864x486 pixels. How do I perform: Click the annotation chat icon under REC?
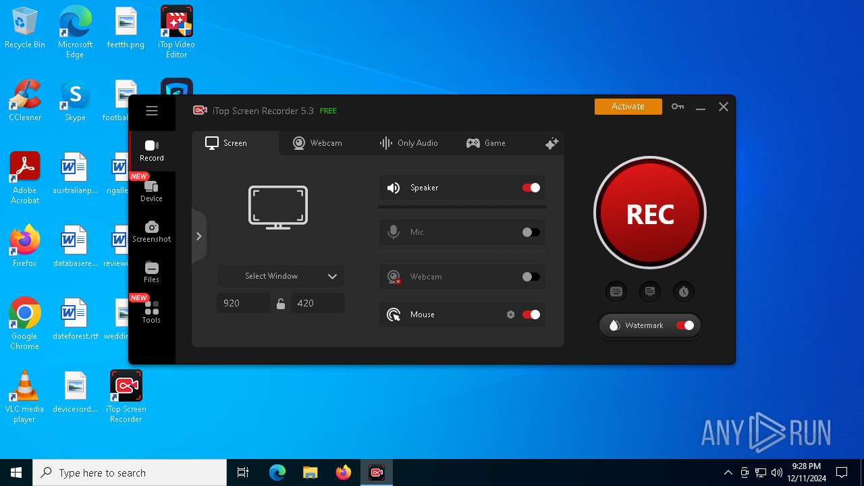coord(650,292)
